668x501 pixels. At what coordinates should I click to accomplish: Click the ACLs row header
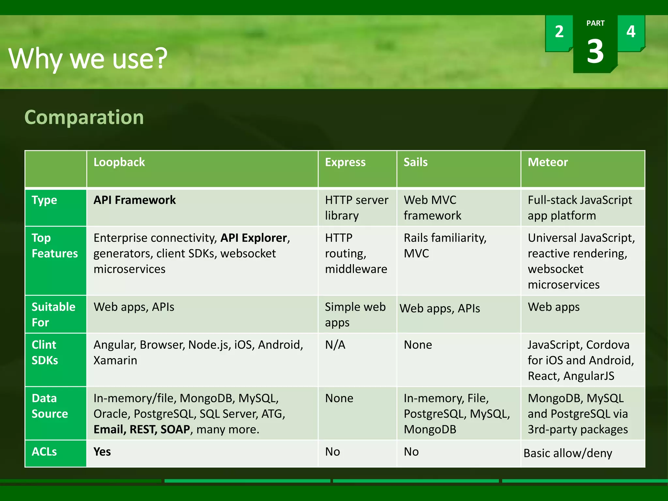pyautogui.click(x=56, y=454)
